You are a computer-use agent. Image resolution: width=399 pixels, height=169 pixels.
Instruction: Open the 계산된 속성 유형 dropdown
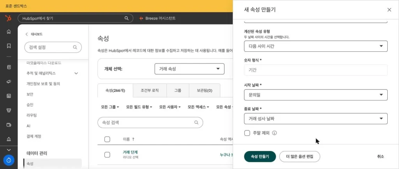(316, 46)
